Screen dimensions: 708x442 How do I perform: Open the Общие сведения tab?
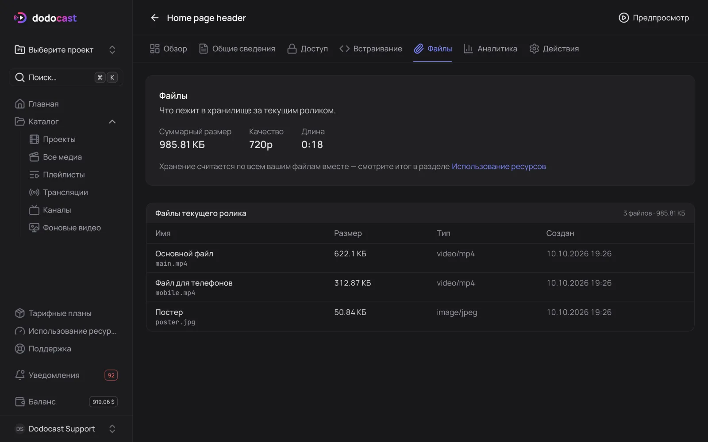[237, 49]
